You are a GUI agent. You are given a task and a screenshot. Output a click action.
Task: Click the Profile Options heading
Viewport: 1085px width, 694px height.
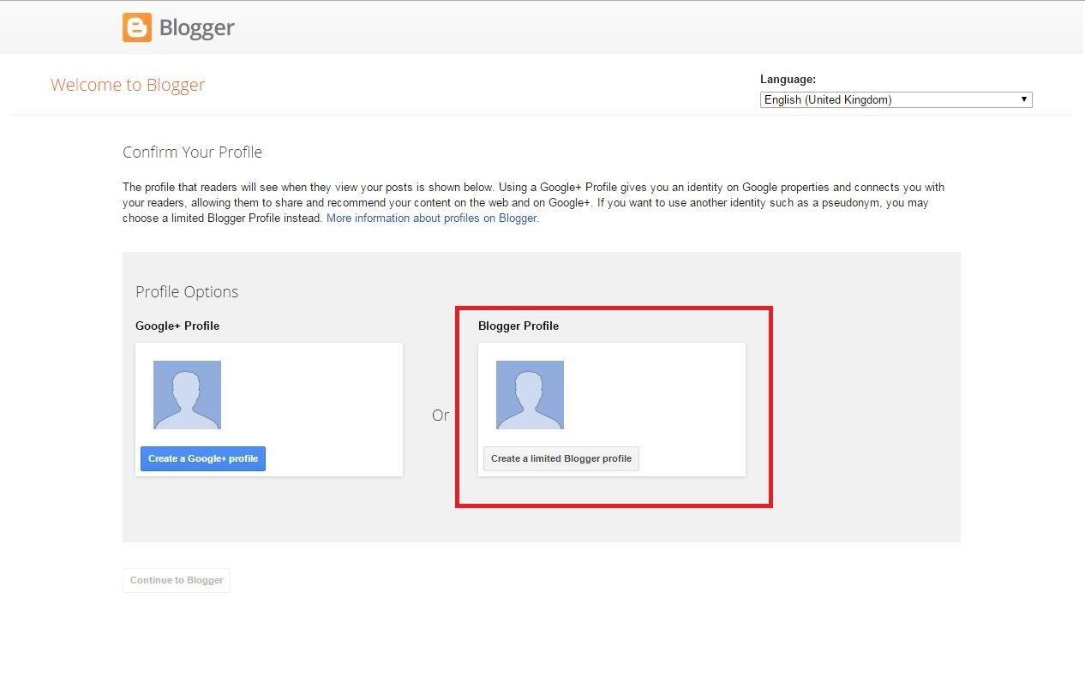tap(187, 292)
